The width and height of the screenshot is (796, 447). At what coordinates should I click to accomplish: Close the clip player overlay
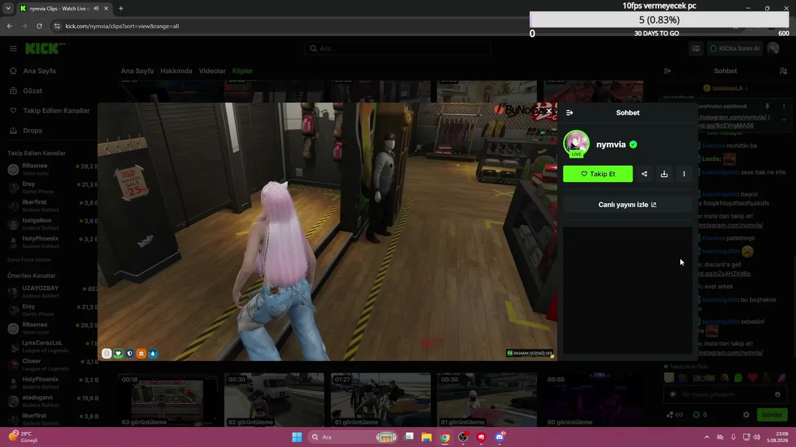coord(549,111)
